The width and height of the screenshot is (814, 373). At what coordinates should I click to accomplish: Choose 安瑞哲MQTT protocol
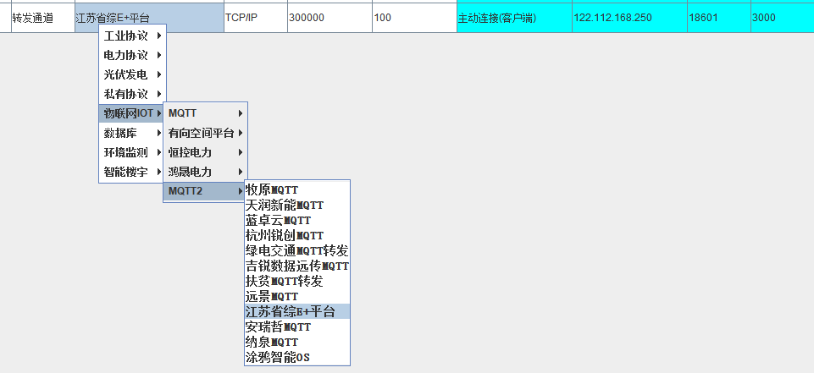297,326
